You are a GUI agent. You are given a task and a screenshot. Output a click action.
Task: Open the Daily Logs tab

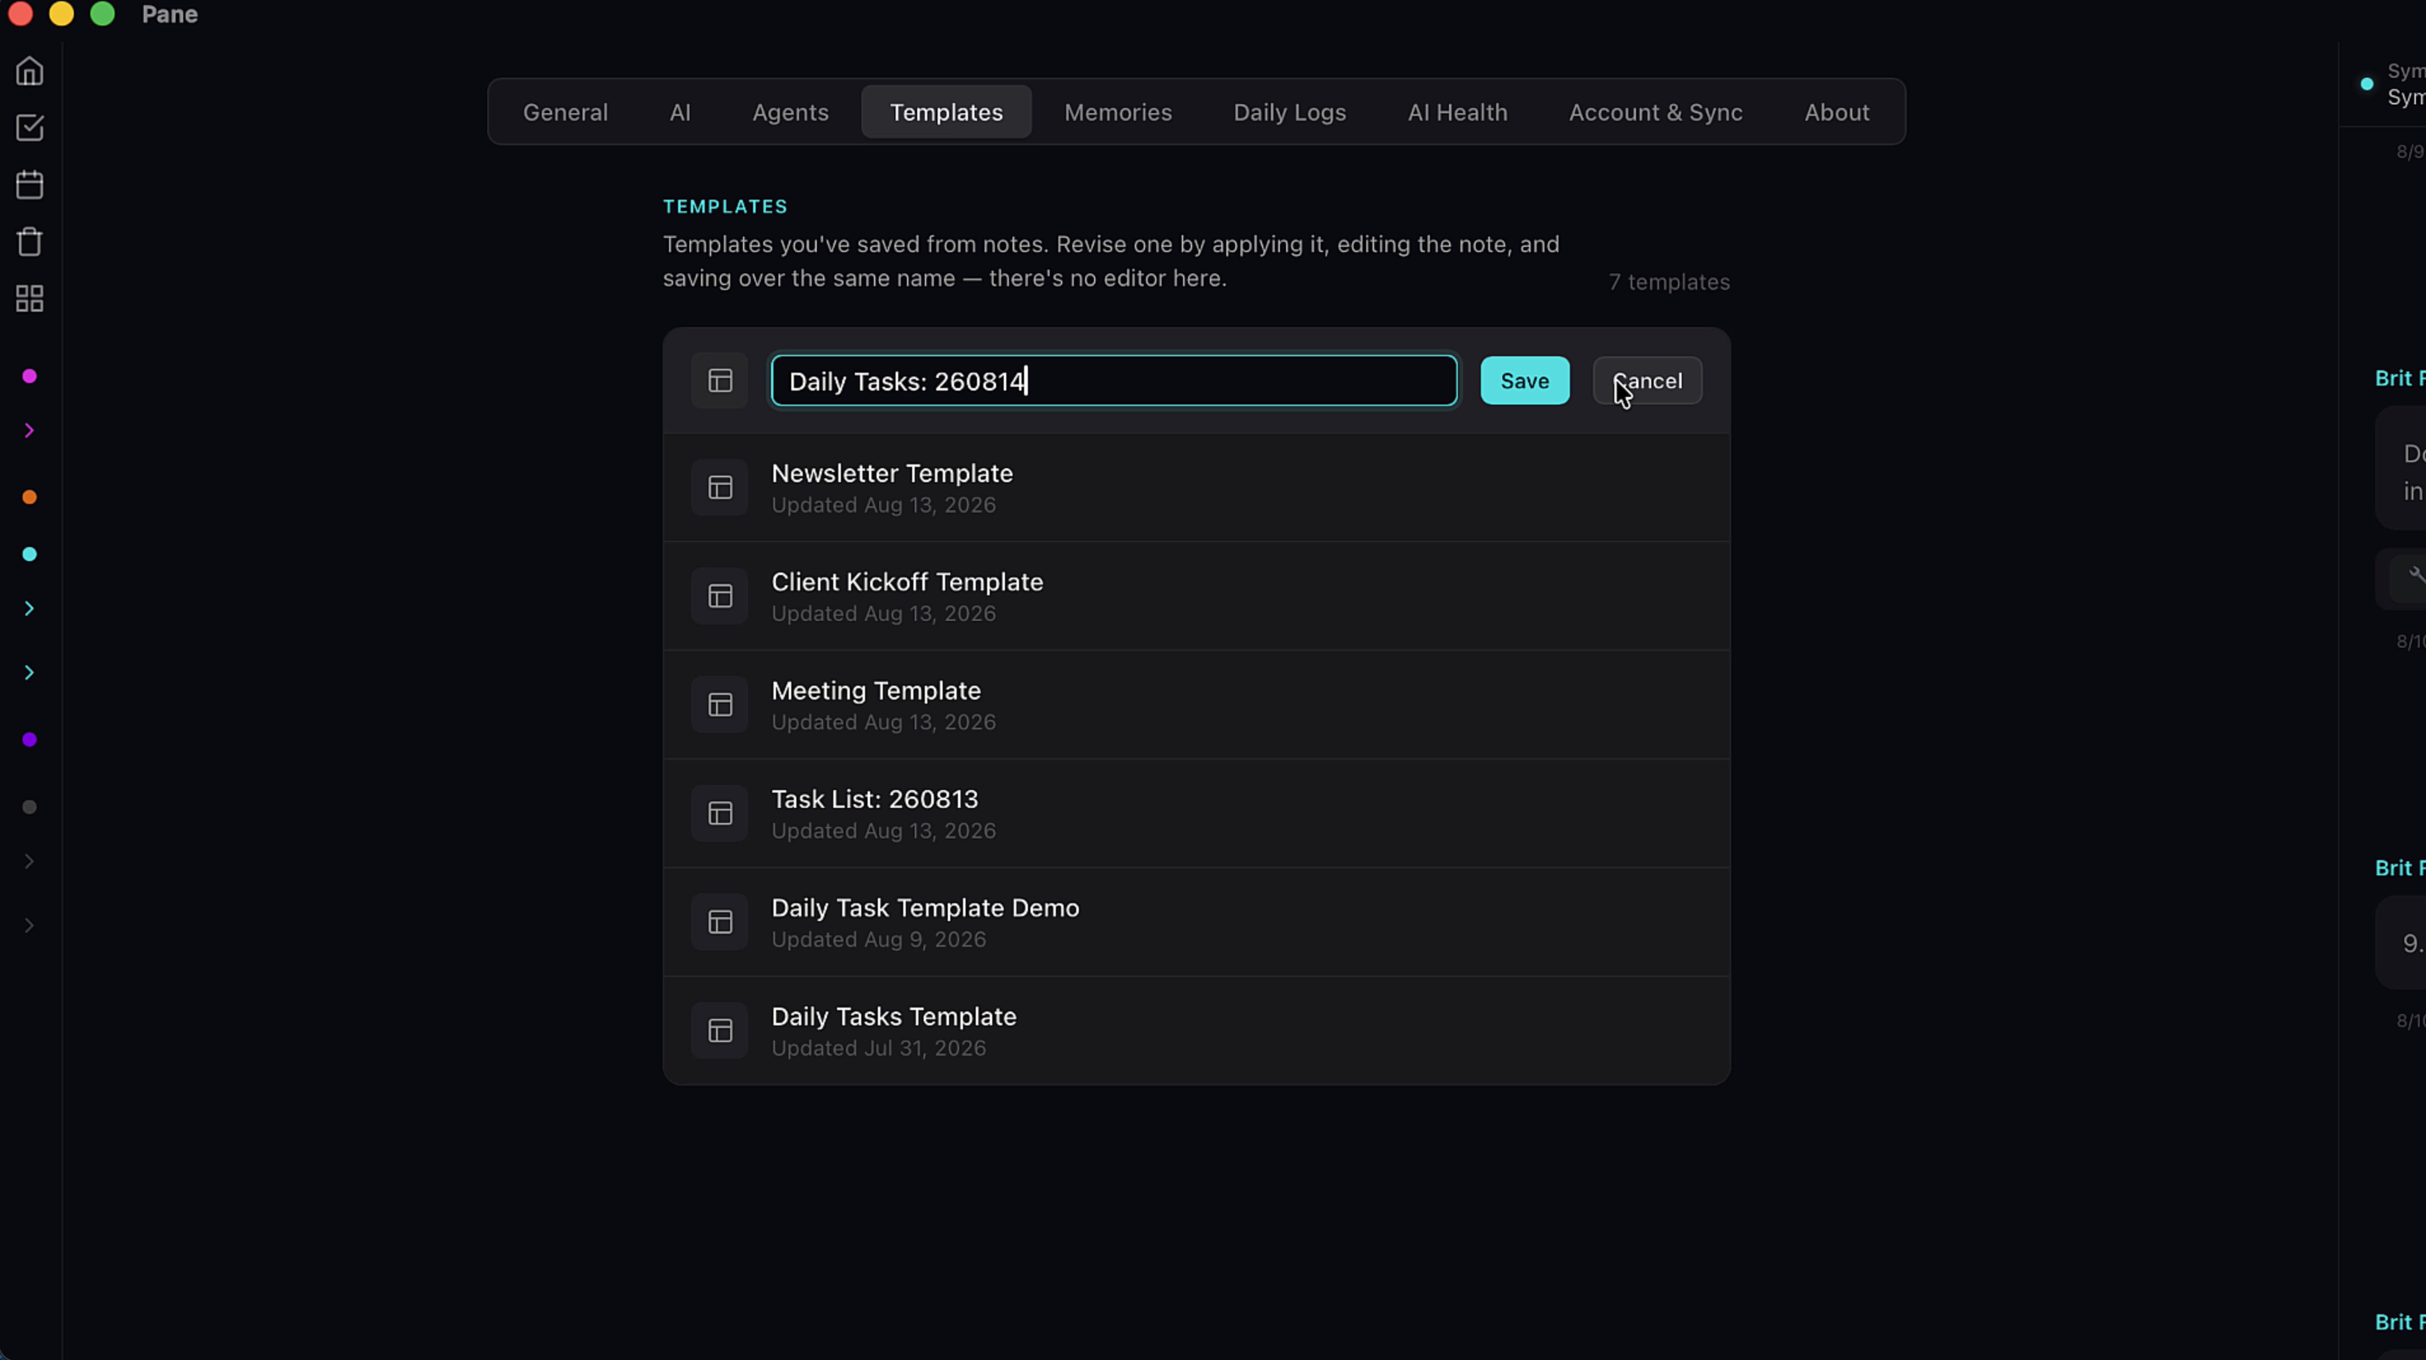click(x=1289, y=112)
